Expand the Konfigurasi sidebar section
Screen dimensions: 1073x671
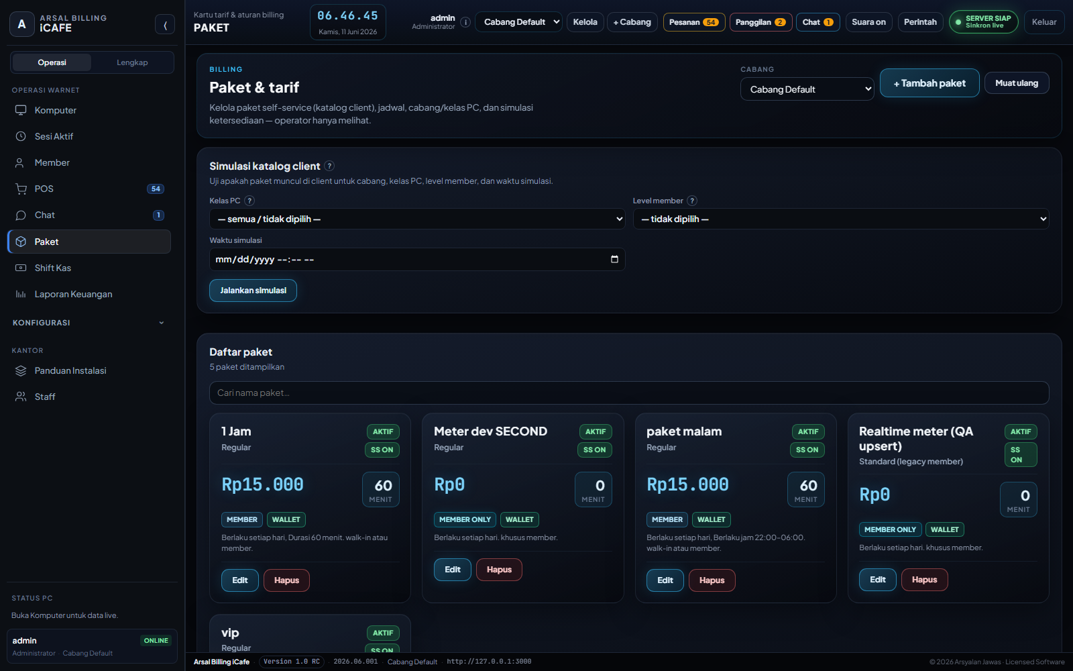tap(89, 323)
